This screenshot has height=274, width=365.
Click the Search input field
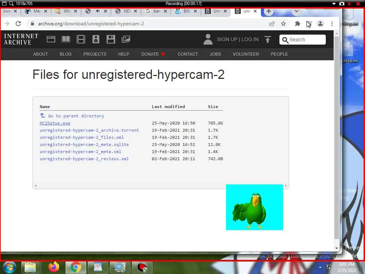click(303, 40)
